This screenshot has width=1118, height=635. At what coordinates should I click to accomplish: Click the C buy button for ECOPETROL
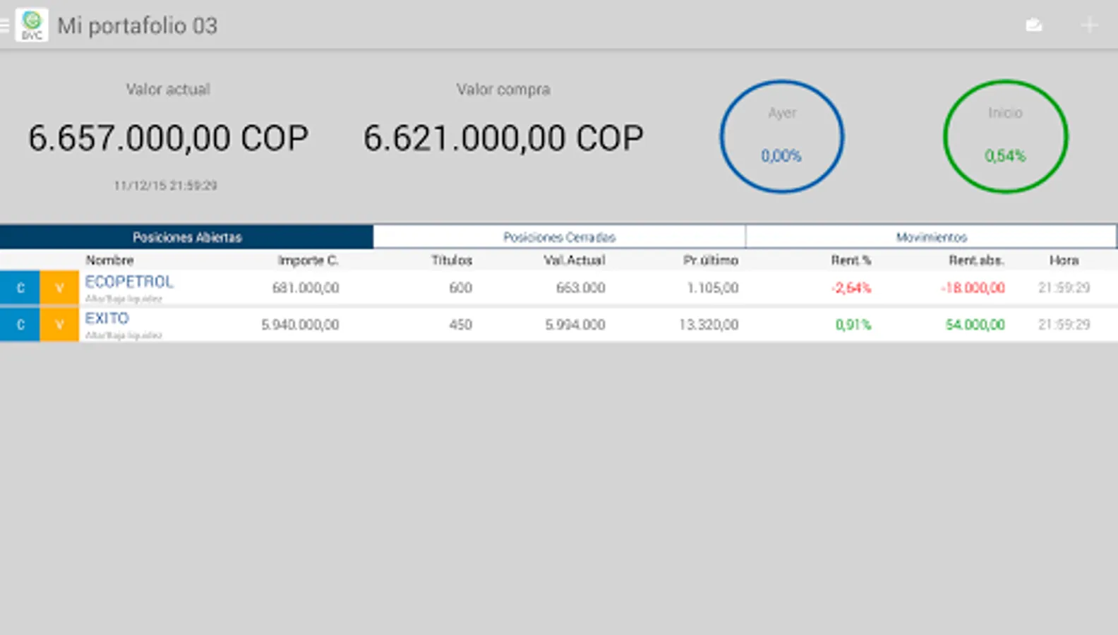(20, 288)
